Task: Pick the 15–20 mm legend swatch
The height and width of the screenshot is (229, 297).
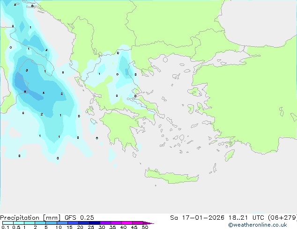Action: (73, 223)
